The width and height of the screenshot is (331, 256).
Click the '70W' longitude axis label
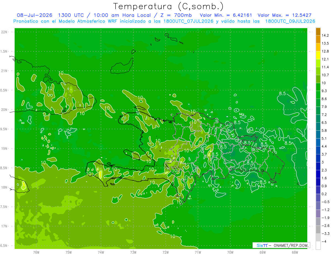(x=230, y=252)
